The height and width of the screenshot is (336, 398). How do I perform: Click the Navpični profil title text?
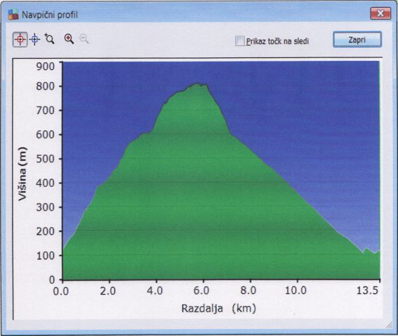tap(50, 15)
